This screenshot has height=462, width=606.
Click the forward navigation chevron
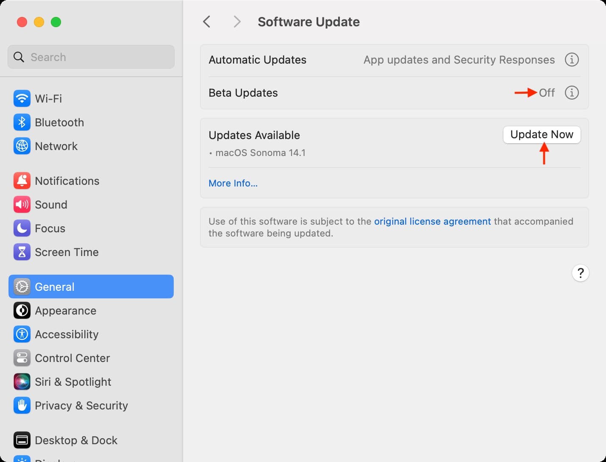click(237, 22)
